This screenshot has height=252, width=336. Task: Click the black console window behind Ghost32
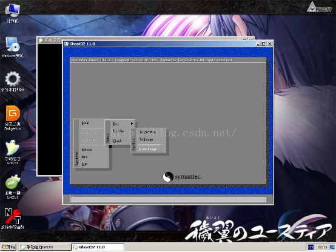click(x=50, y=109)
